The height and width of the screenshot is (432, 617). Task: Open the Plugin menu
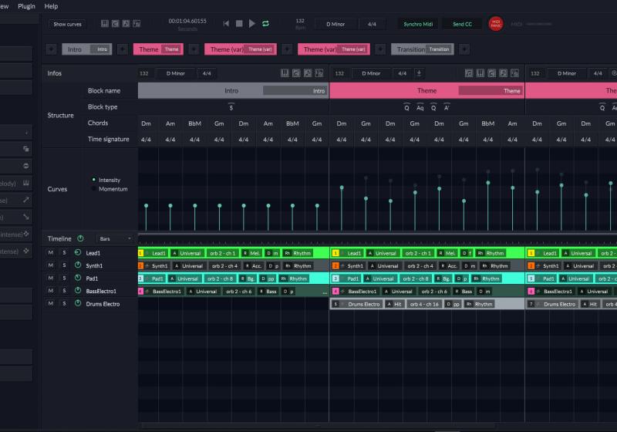[x=26, y=6]
